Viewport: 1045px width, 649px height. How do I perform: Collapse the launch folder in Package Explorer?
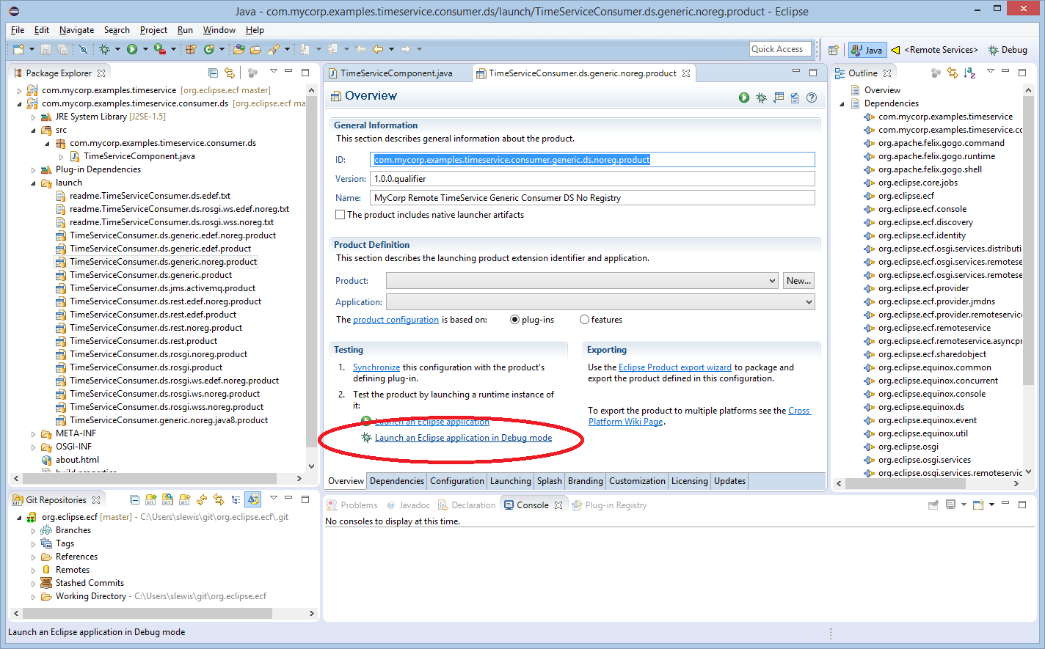[x=33, y=183]
